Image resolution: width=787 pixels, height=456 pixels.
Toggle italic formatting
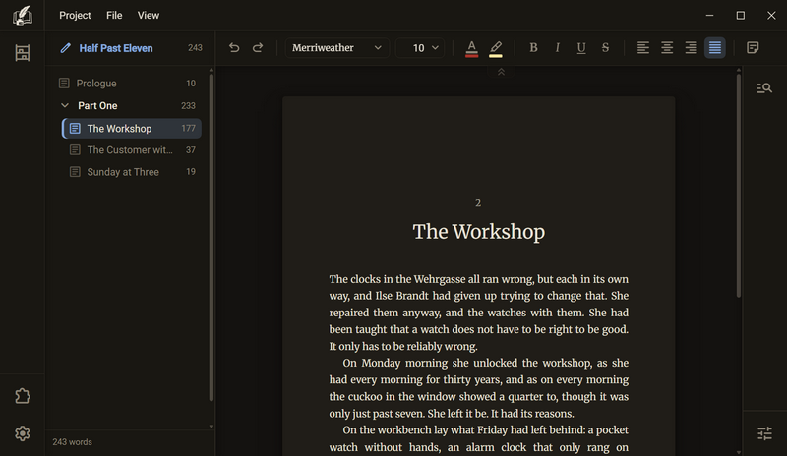(x=557, y=47)
